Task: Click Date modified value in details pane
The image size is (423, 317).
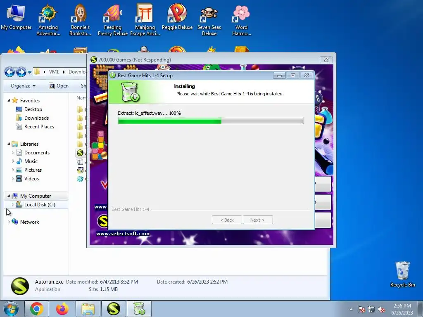Action: coord(119,282)
